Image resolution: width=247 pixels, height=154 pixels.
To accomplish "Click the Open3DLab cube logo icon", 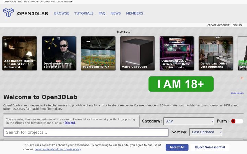I will pyautogui.click(x=9, y=12).
